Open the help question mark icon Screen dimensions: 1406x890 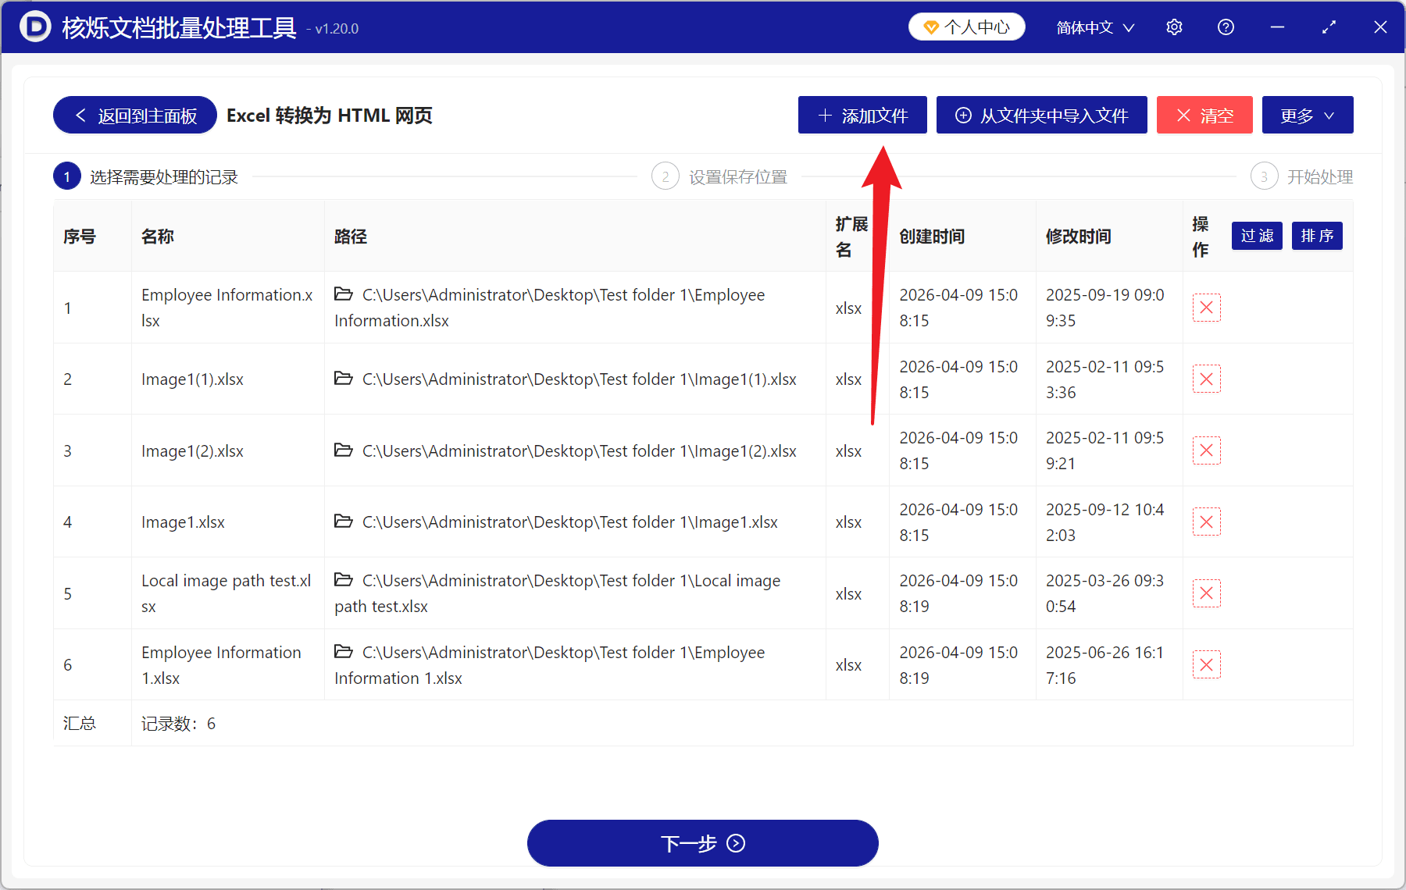click(1225, 27)
